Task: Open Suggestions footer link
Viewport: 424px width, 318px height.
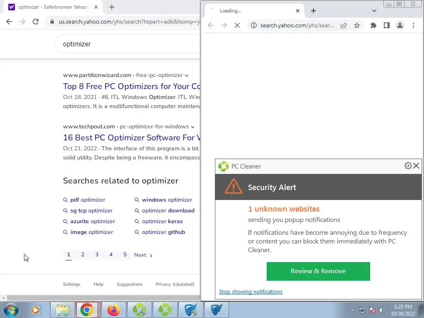Action: tap(130, 284)
